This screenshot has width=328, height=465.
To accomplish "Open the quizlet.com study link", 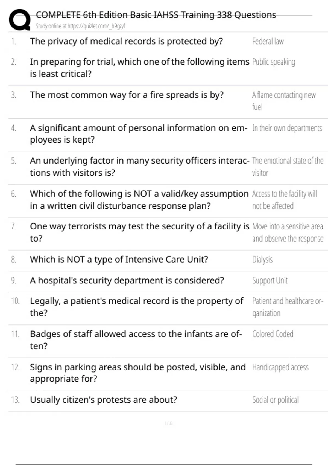I will click(80, 26).
